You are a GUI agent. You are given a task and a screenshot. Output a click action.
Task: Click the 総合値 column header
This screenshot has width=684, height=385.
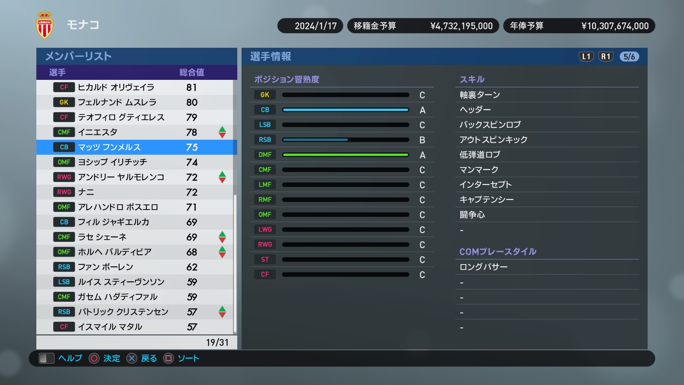(x=192, y=72)
